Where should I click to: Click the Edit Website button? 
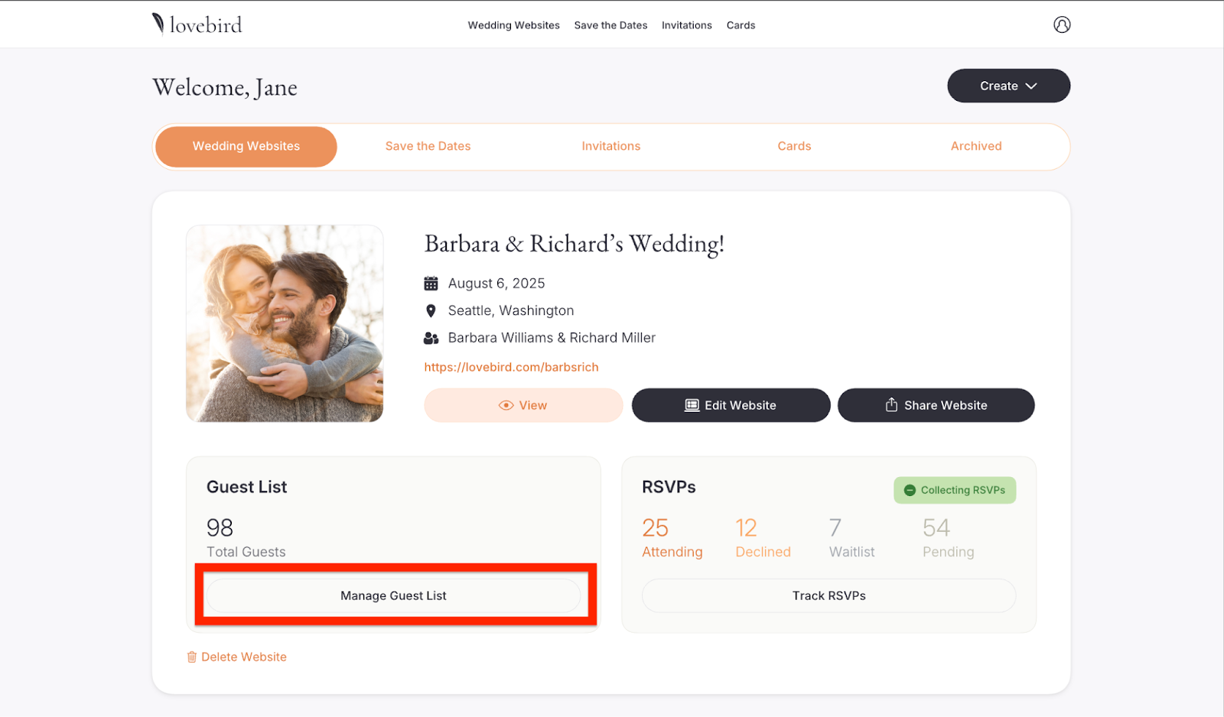(731, 405)
